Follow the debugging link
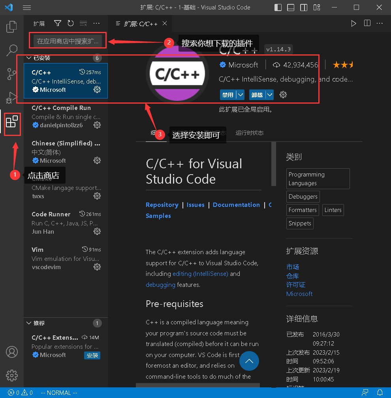Viewport: 391px width, 398px height. click(x=160, y=285)
